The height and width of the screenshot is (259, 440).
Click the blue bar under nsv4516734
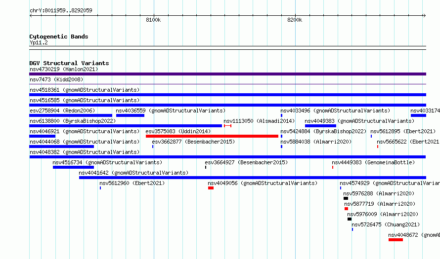coord(73,167)
